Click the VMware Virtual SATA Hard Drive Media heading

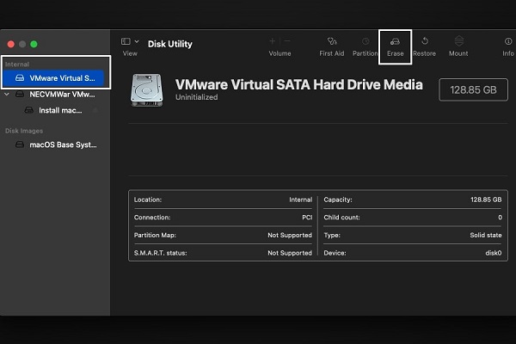[x=298, y=84]
